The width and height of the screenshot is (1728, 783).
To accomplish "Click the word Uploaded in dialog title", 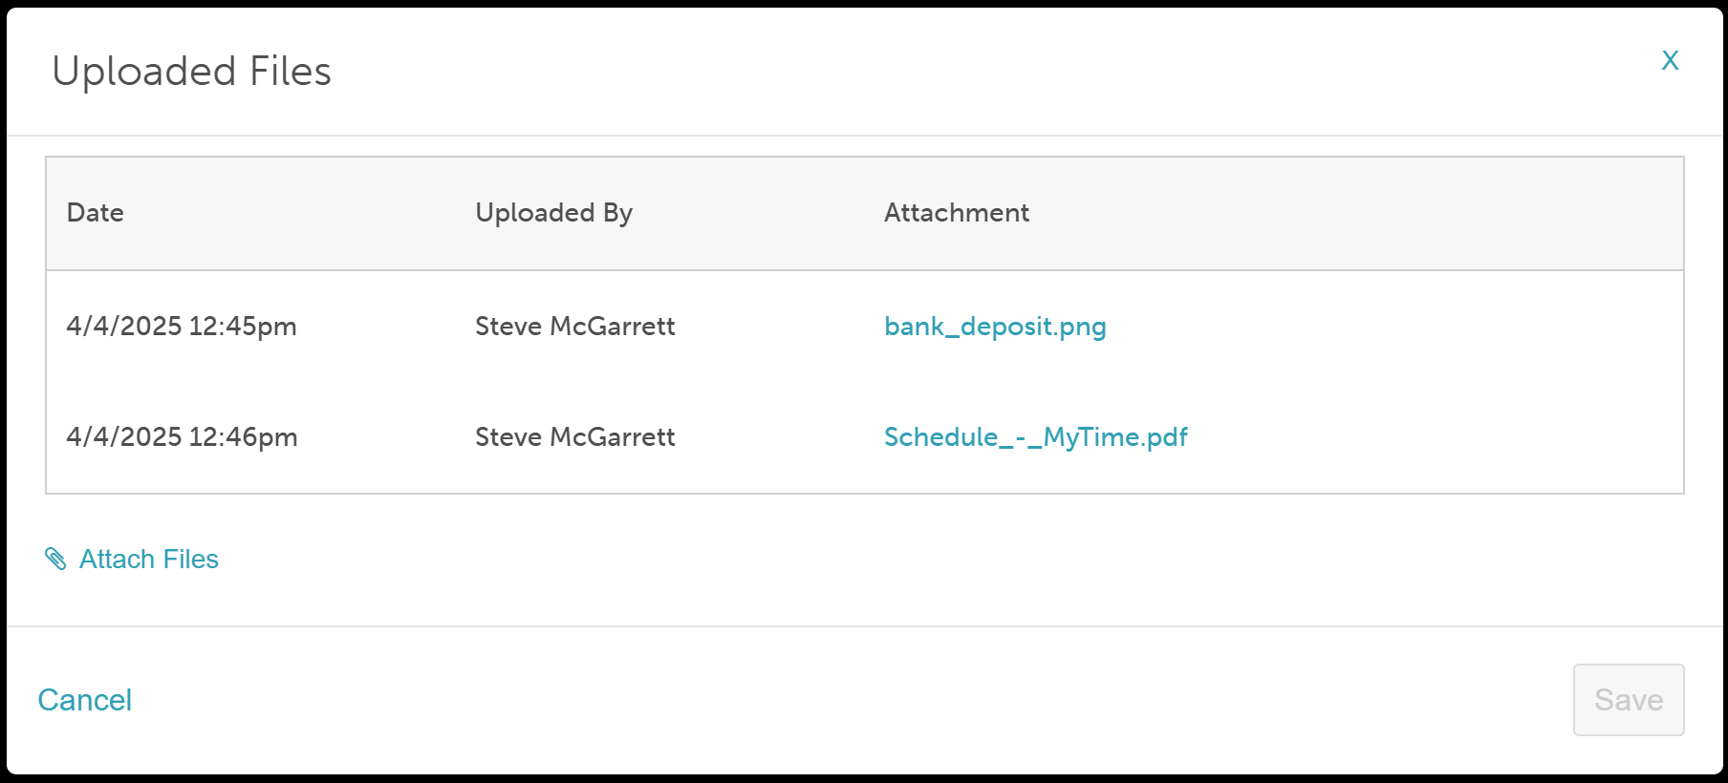I will pos(144,73).
